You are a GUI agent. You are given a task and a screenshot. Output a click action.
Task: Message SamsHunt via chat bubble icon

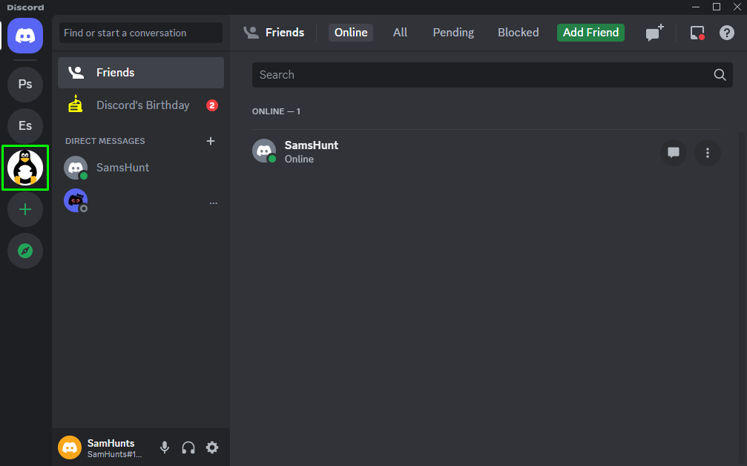coord(673,153)
